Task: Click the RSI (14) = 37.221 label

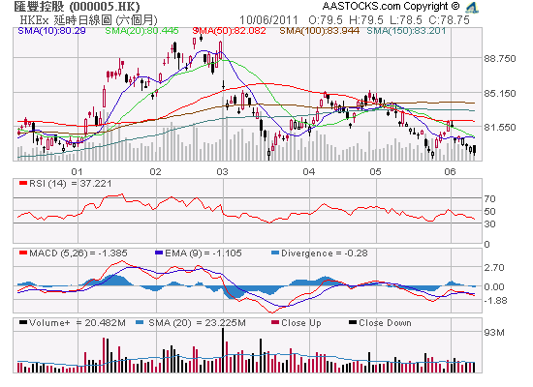Action: pyautogui.click(x=70, y=184)
